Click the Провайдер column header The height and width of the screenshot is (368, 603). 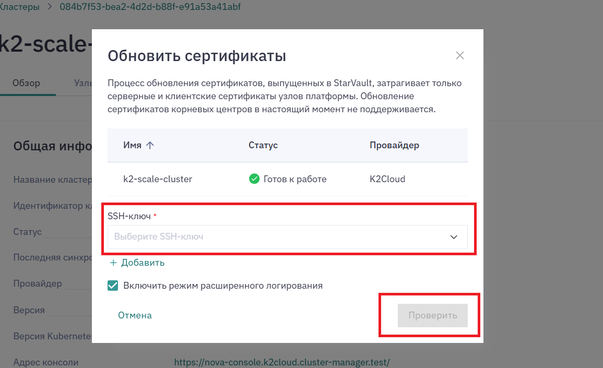click(x=394, y=145)
